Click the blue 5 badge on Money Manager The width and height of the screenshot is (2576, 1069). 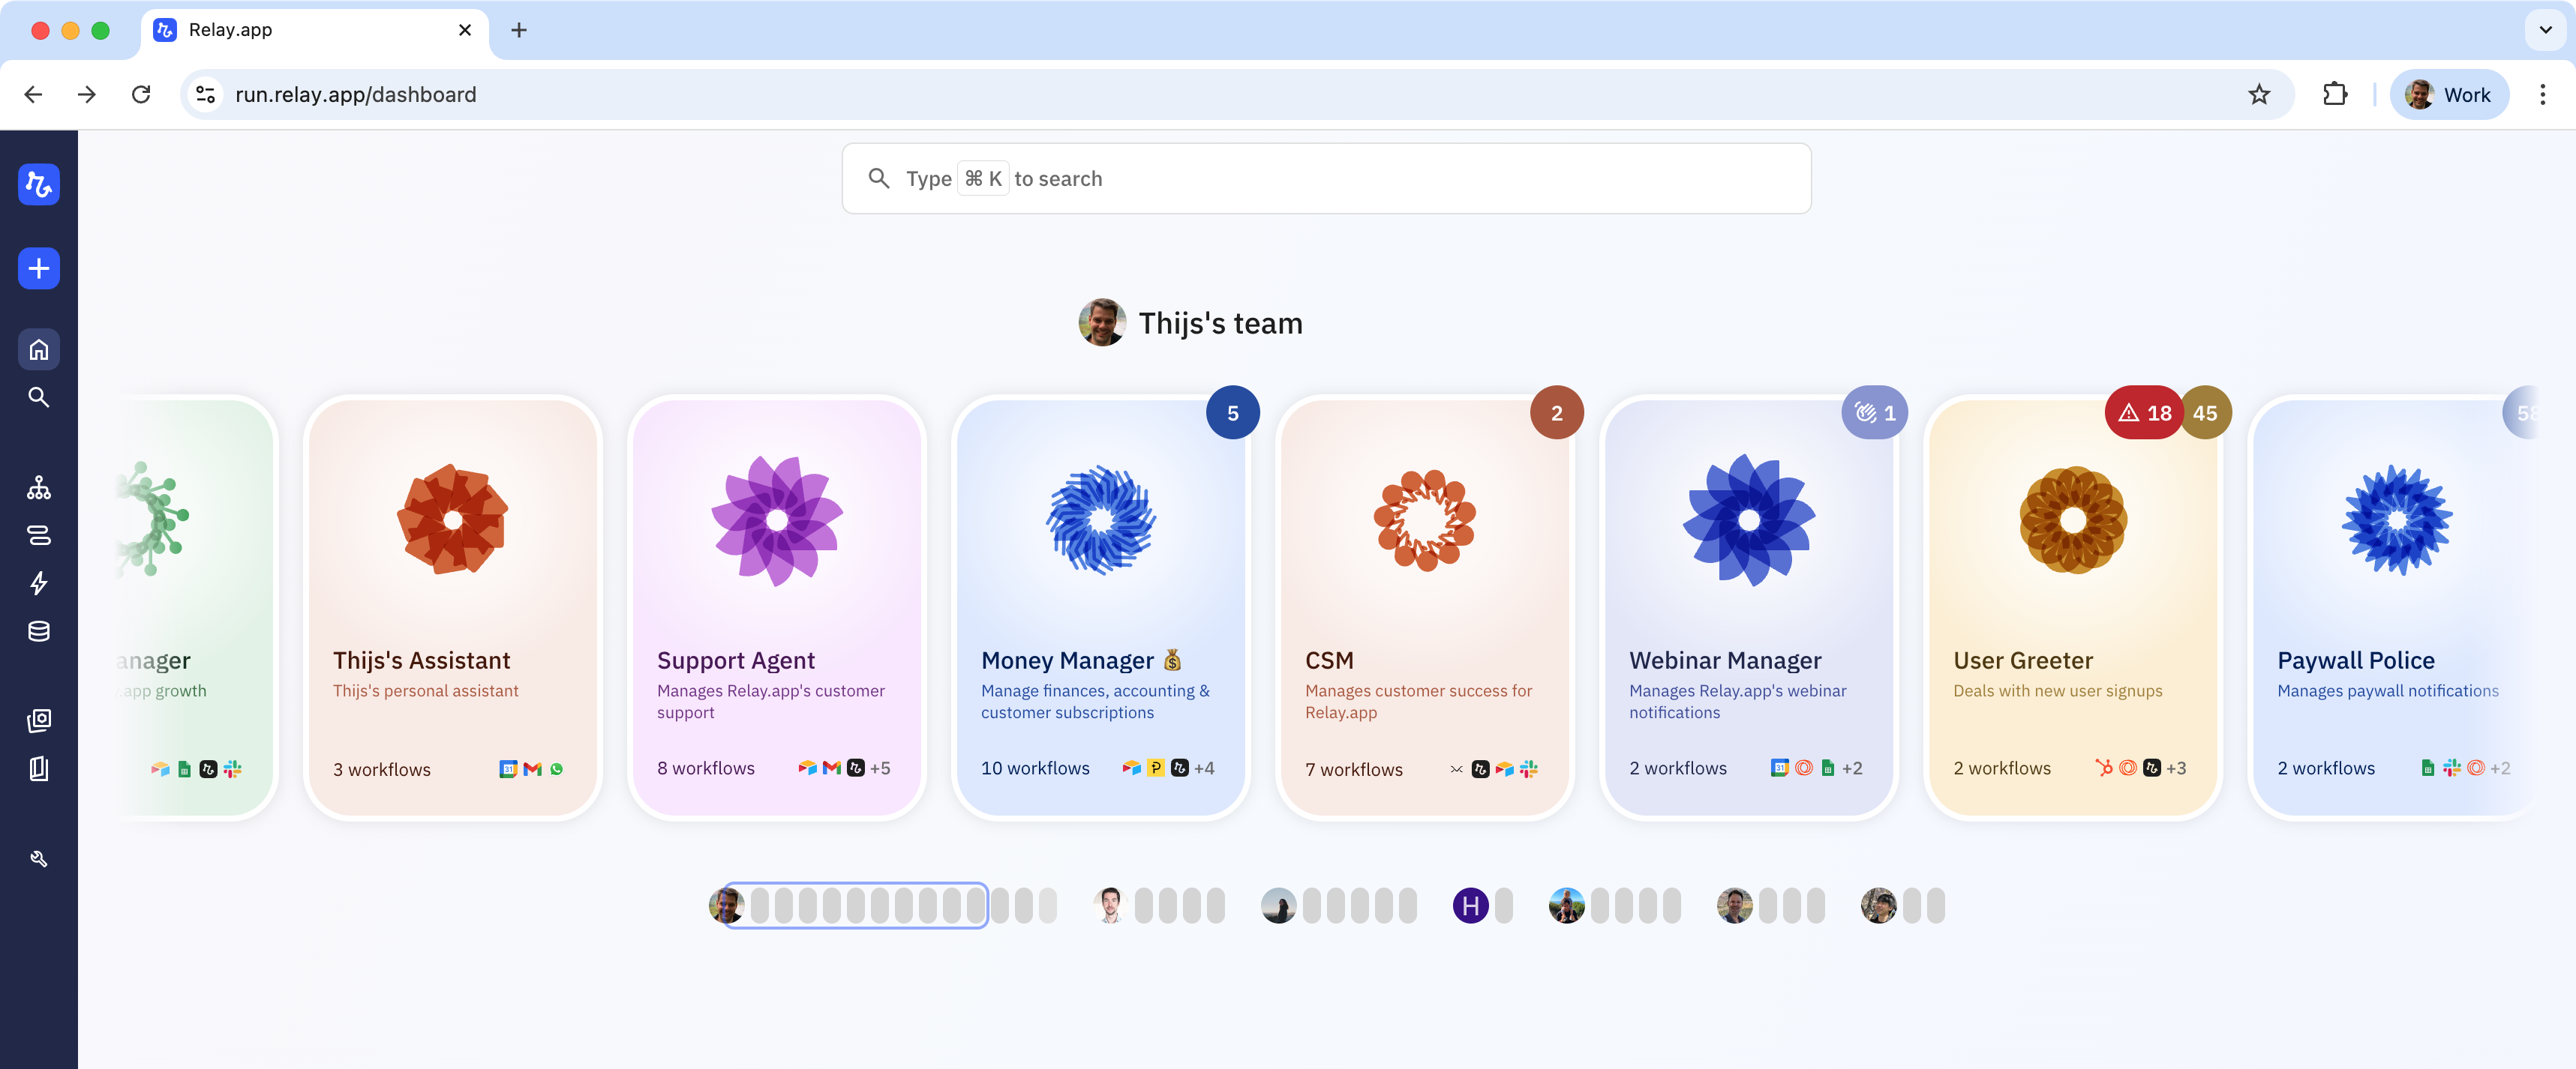tap(1232, 412)
